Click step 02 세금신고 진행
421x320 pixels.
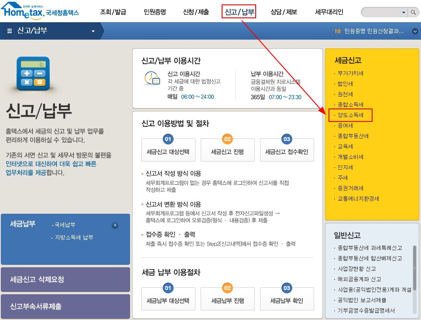227,149
